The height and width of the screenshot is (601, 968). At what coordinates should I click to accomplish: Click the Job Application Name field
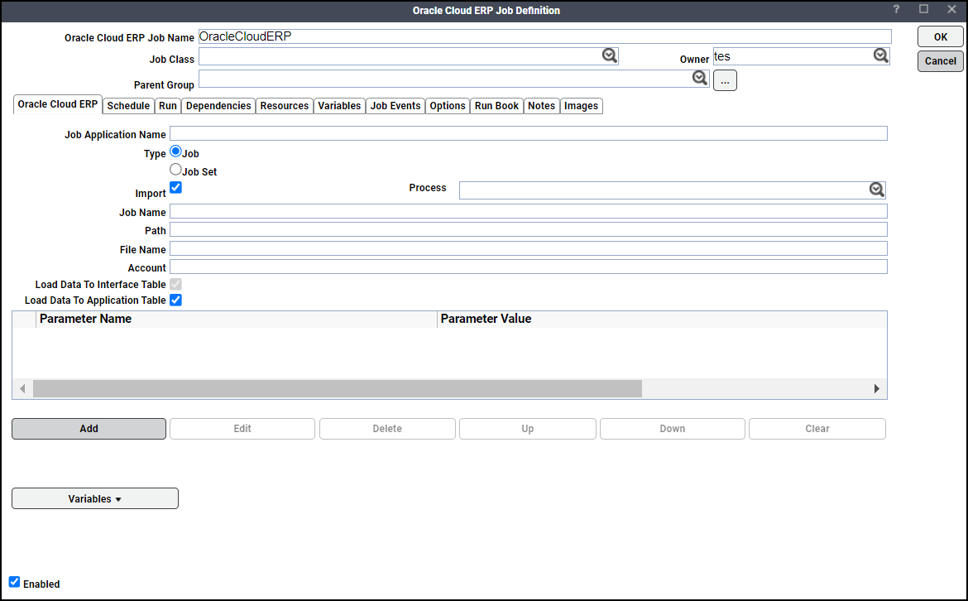[x=529, y=133]
